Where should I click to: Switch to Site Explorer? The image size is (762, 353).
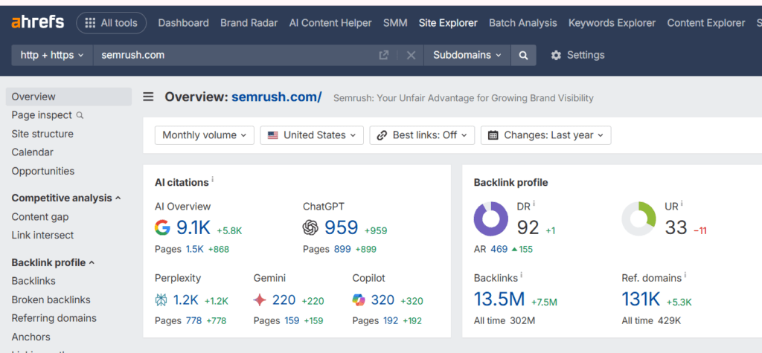point(448,23)
